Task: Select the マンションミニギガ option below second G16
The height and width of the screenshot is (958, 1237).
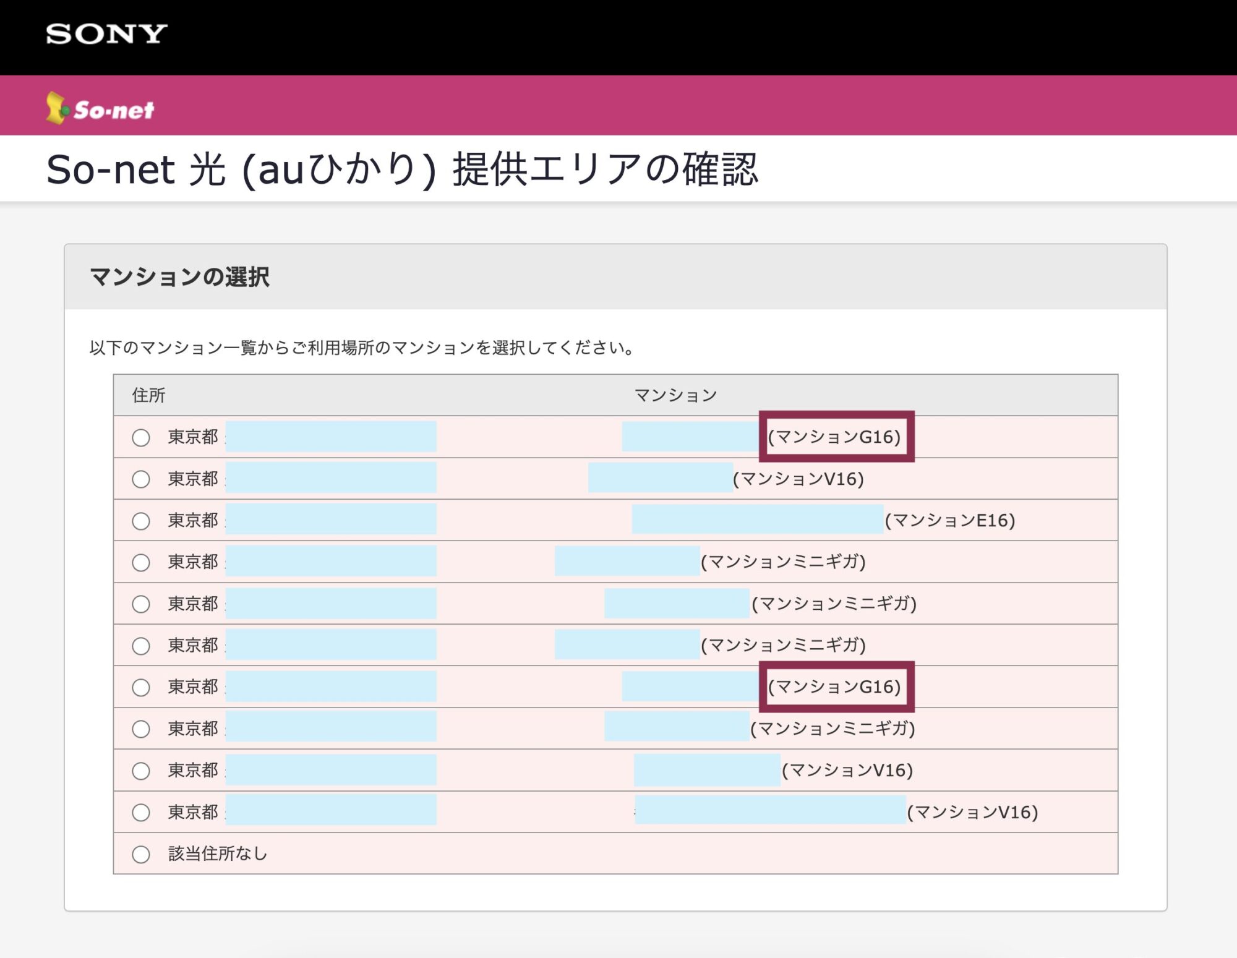Action: (141, 728)
